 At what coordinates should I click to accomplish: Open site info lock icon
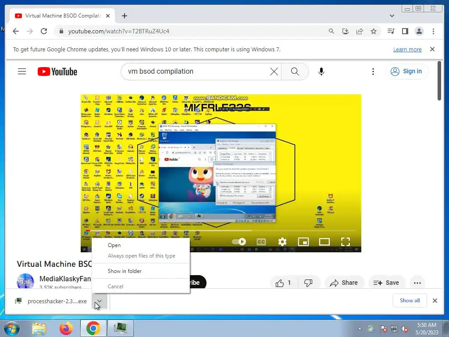coord(61,31)
